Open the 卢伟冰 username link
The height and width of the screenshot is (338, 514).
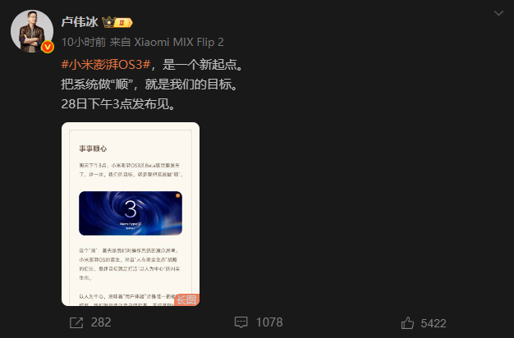[80, 22]
